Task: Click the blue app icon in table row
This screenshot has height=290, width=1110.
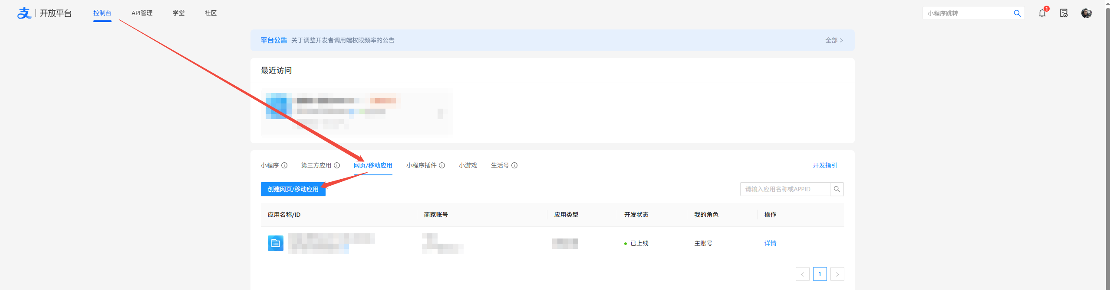Action: coord(276,243)
